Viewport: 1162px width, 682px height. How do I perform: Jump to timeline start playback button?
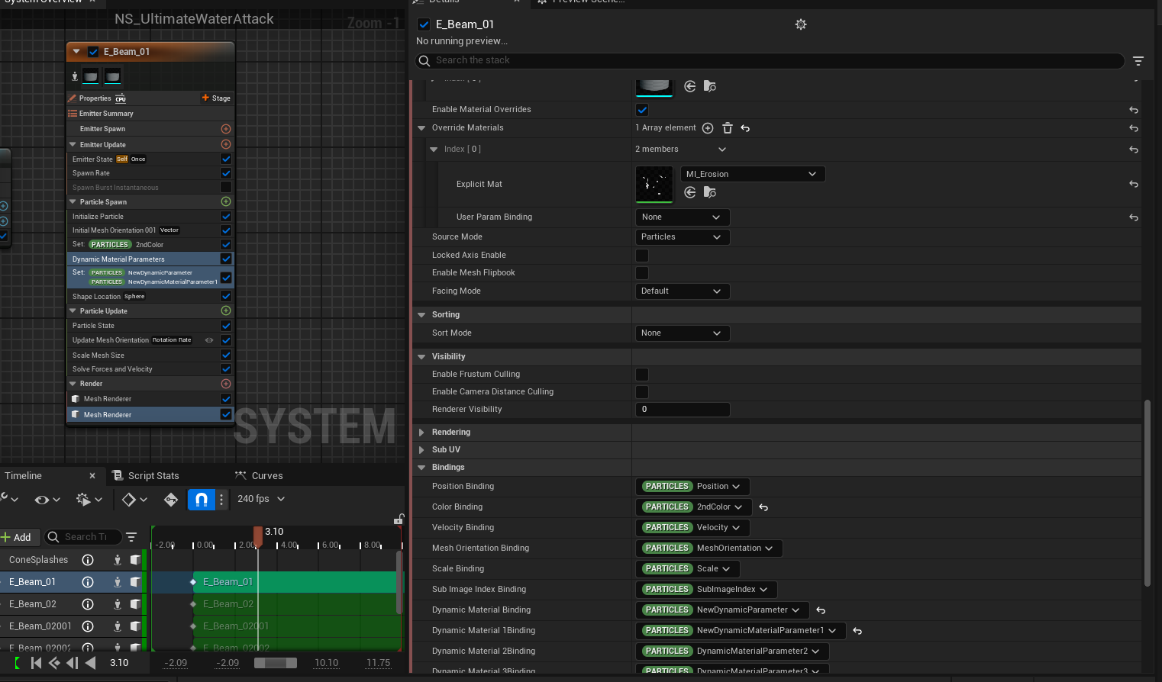36,663
